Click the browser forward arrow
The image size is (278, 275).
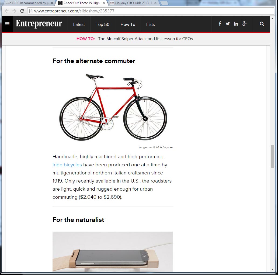(x=14, y=11)
